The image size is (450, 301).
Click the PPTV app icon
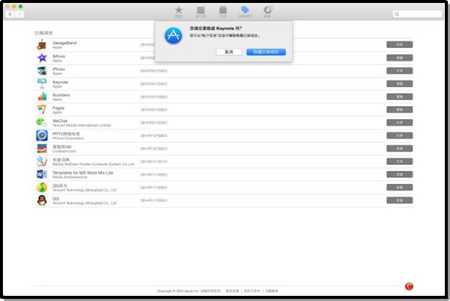point(42,135)
